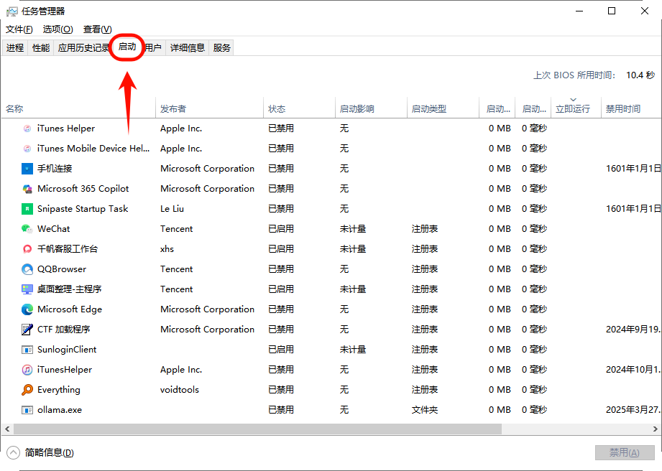Click the horizontal scrollbar thumb
The width and height of the screenshot is (662, 471).
click(x=257, y=429)
